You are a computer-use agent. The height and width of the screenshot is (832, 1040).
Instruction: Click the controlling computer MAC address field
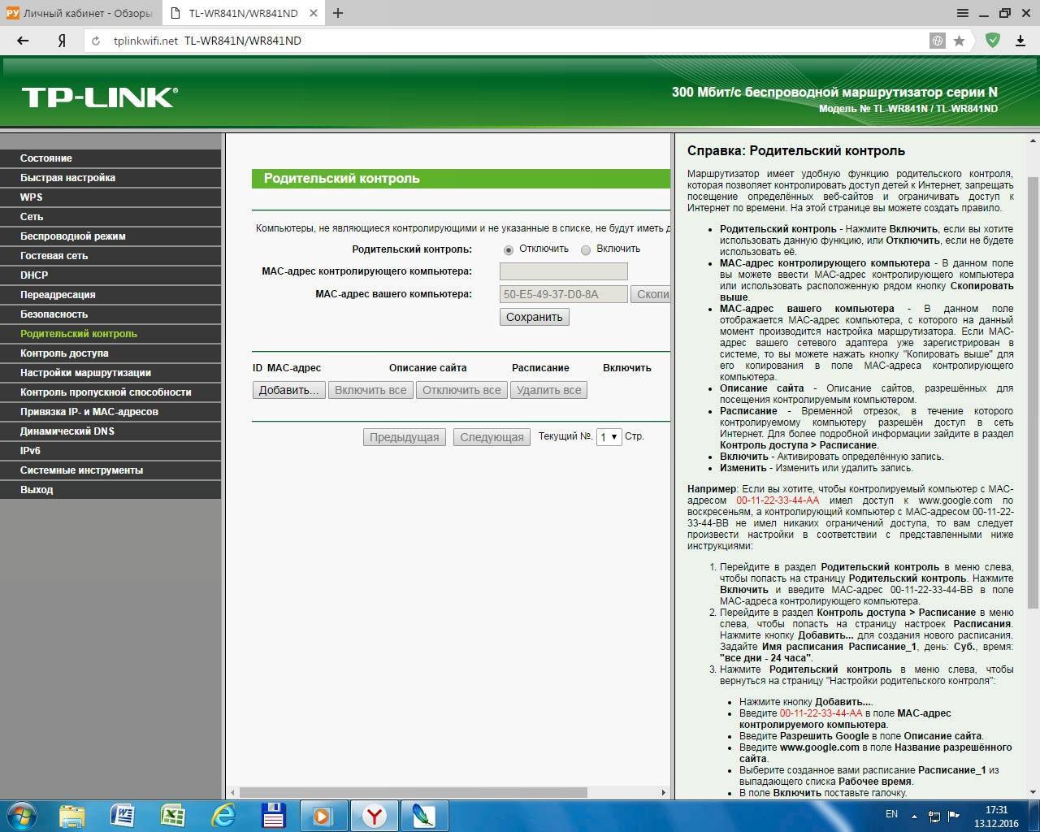(563, 271)
